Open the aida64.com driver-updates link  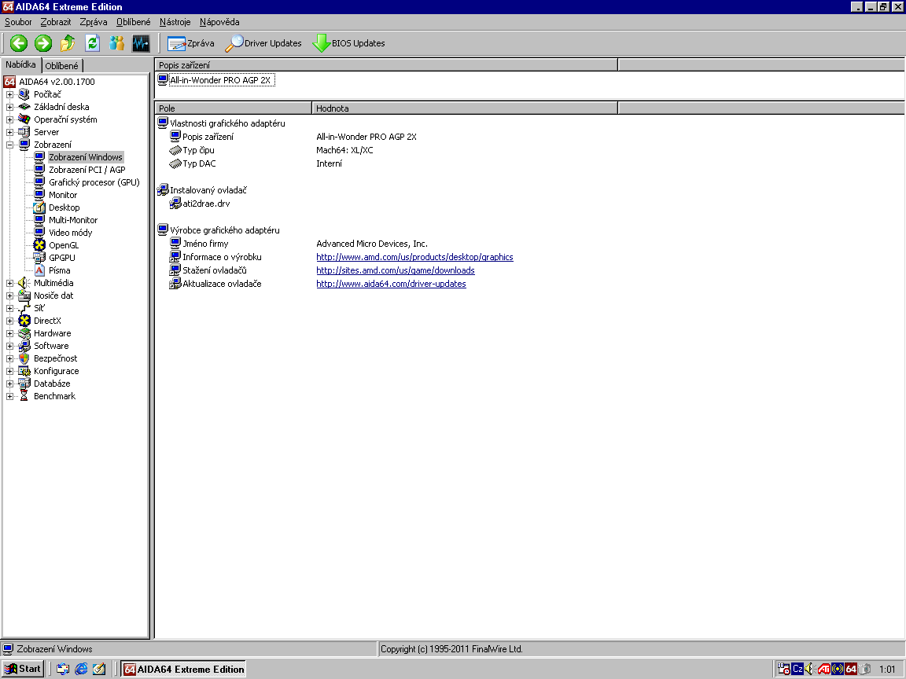click(x=391, y=284)
